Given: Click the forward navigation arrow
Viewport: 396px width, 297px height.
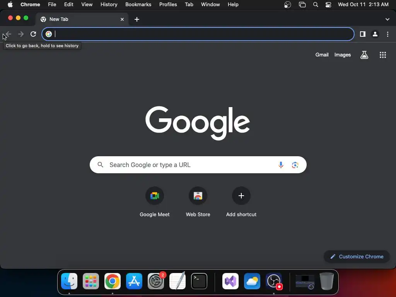Looking at the screenshot, I should [x=21, y=34].
